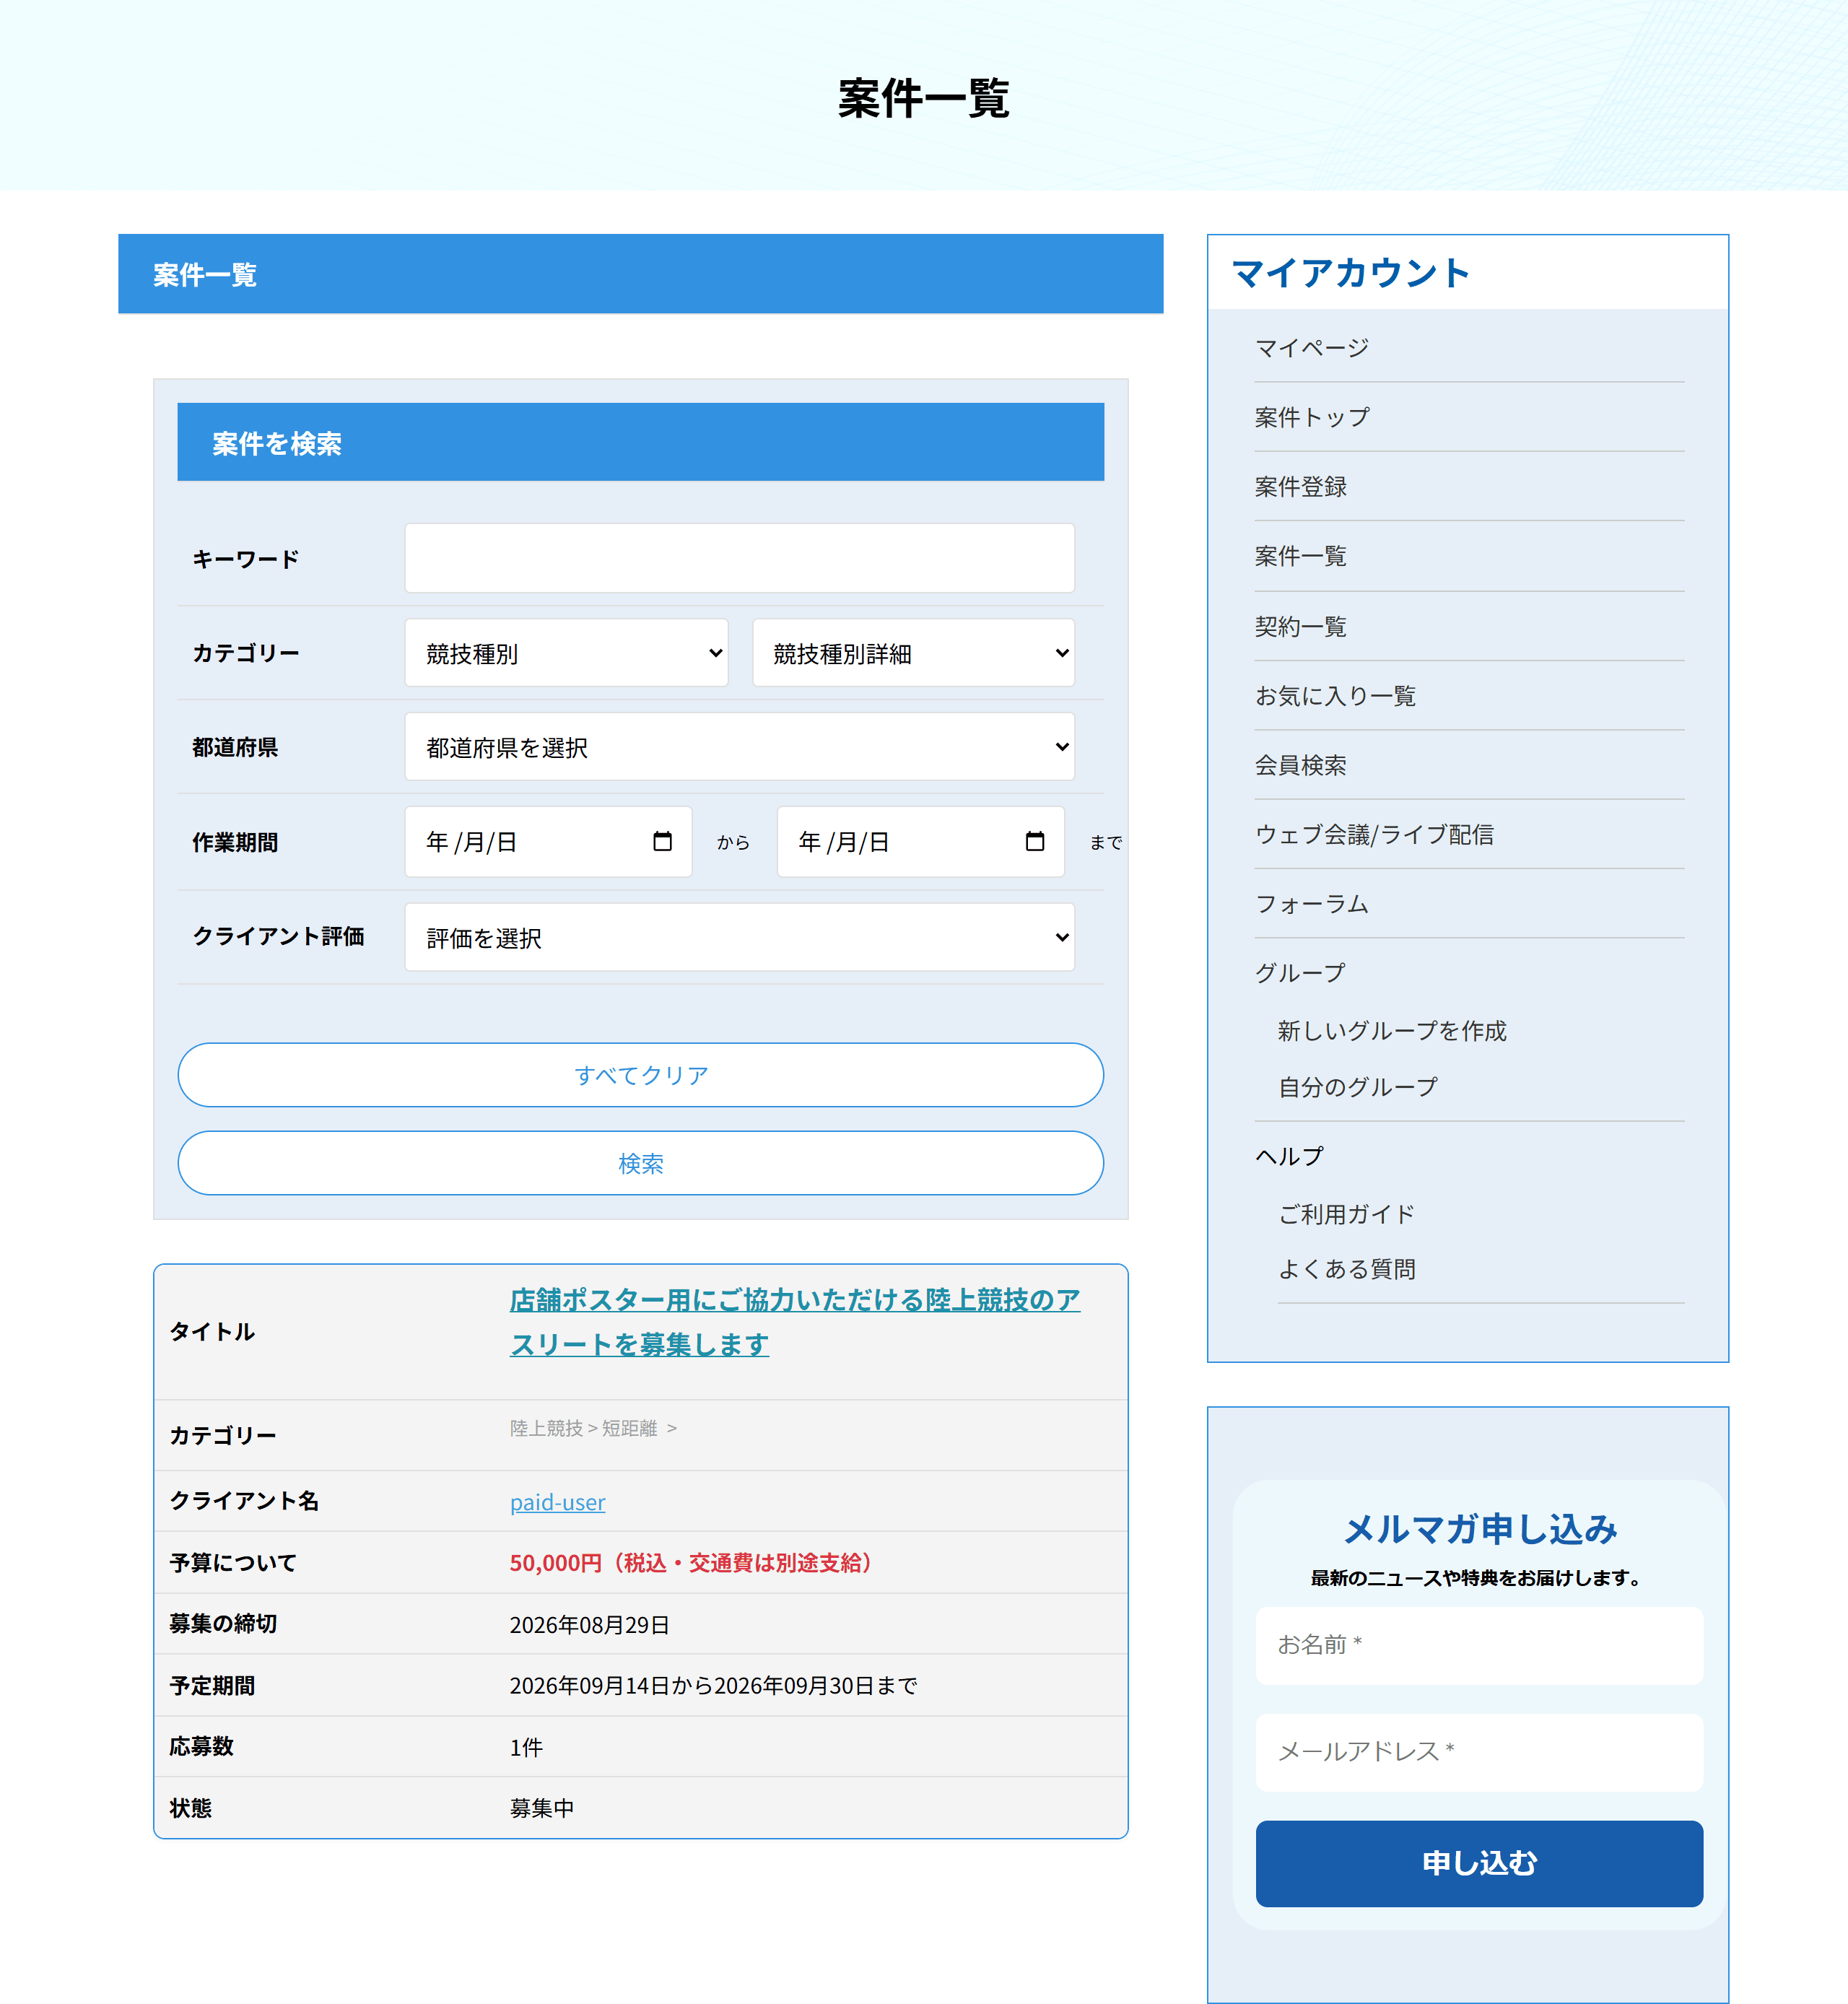Click the 1件 applications count text

coord(526,1747)
